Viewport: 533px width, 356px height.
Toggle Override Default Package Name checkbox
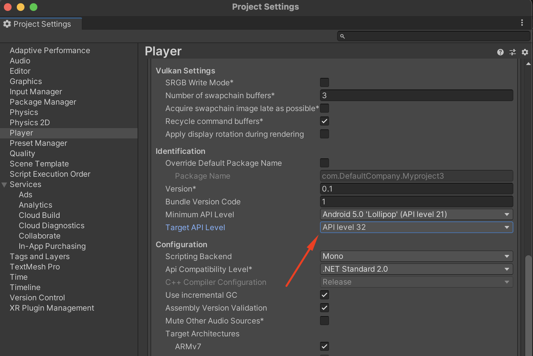[324, 163]
